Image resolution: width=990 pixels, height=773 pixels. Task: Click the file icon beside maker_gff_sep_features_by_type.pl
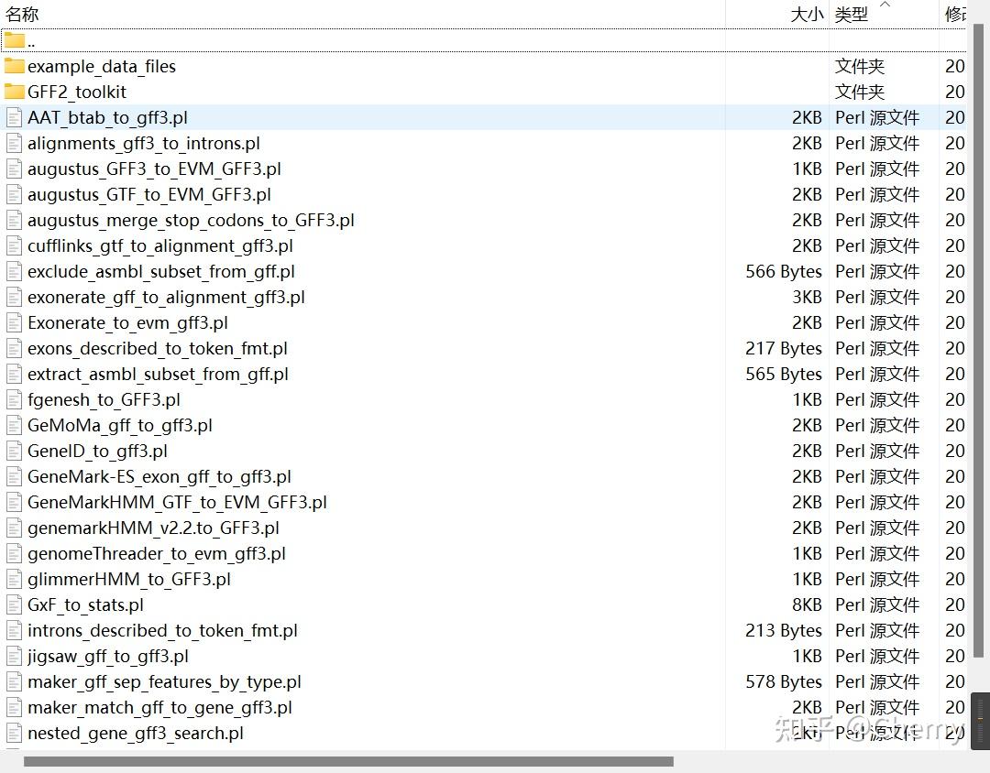14,681
